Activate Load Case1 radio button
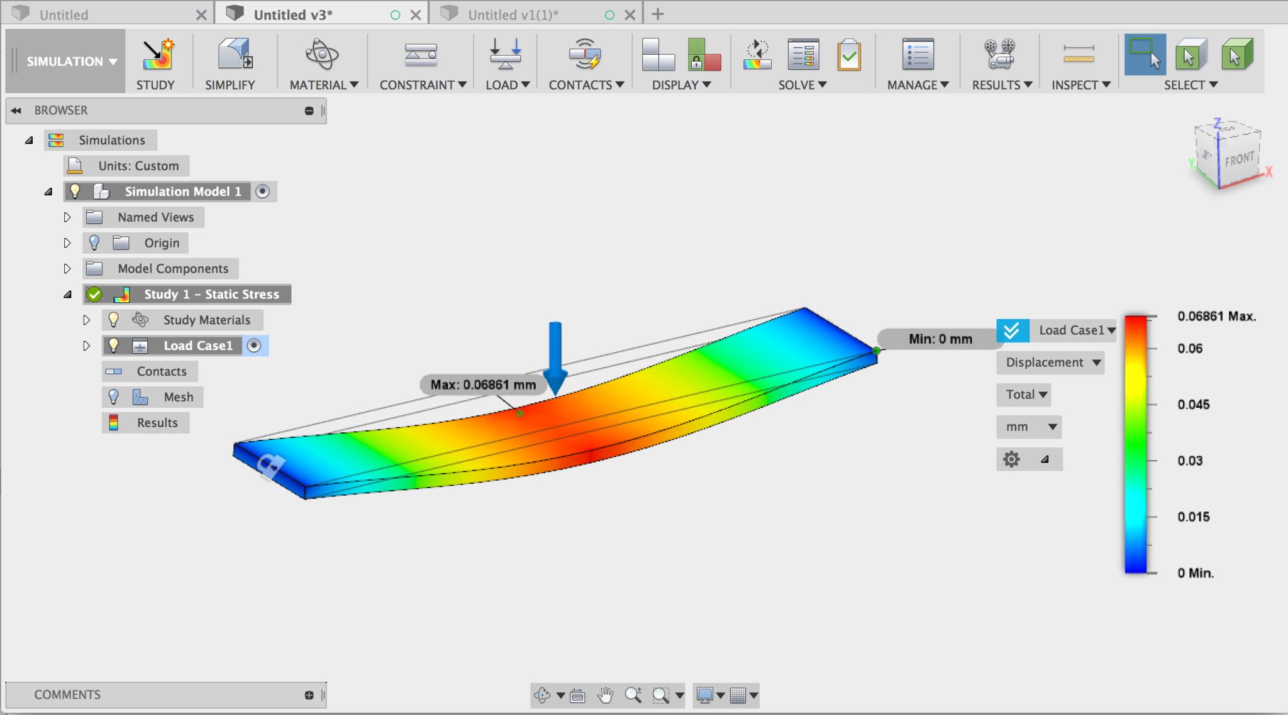The height and width of the screenshot is (715, 1288). 254,346
